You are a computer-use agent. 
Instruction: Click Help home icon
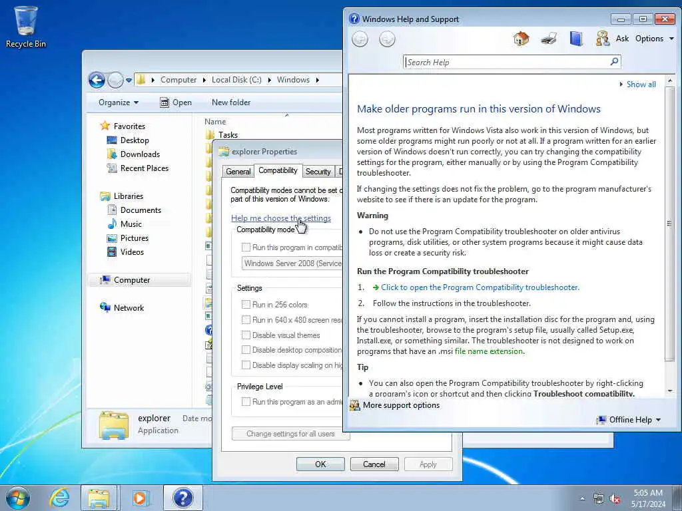521,39
